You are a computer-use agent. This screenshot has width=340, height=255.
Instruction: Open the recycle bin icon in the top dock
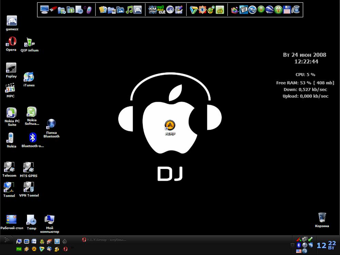295,10
